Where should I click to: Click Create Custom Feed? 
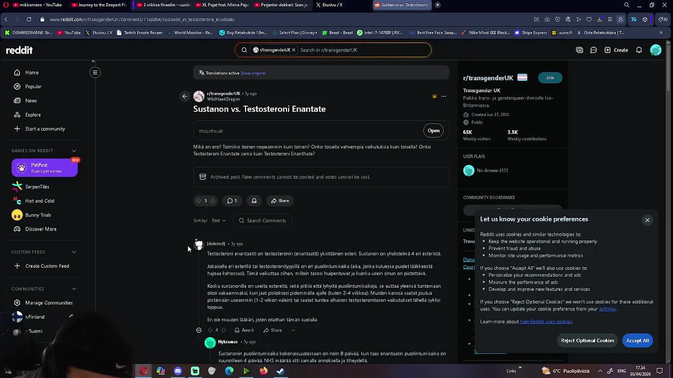pos(47,266)
